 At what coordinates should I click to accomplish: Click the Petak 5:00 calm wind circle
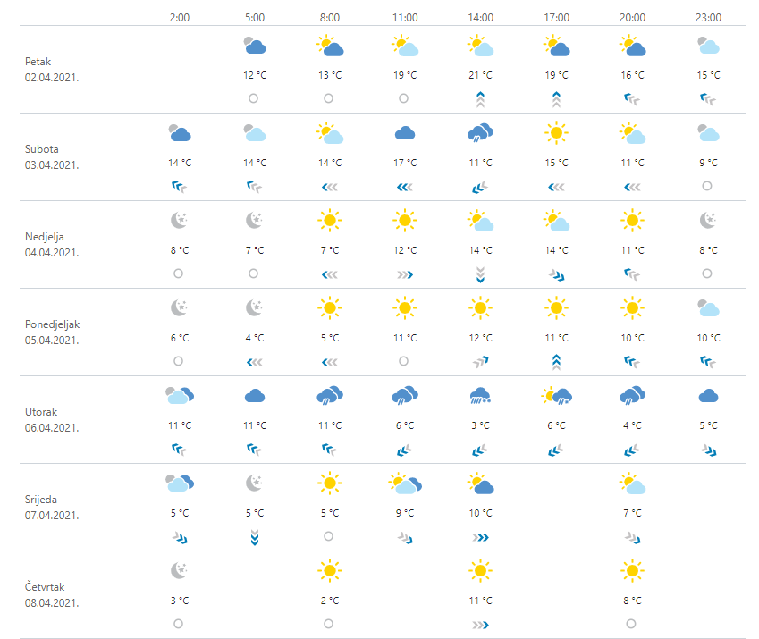point(254,98)
